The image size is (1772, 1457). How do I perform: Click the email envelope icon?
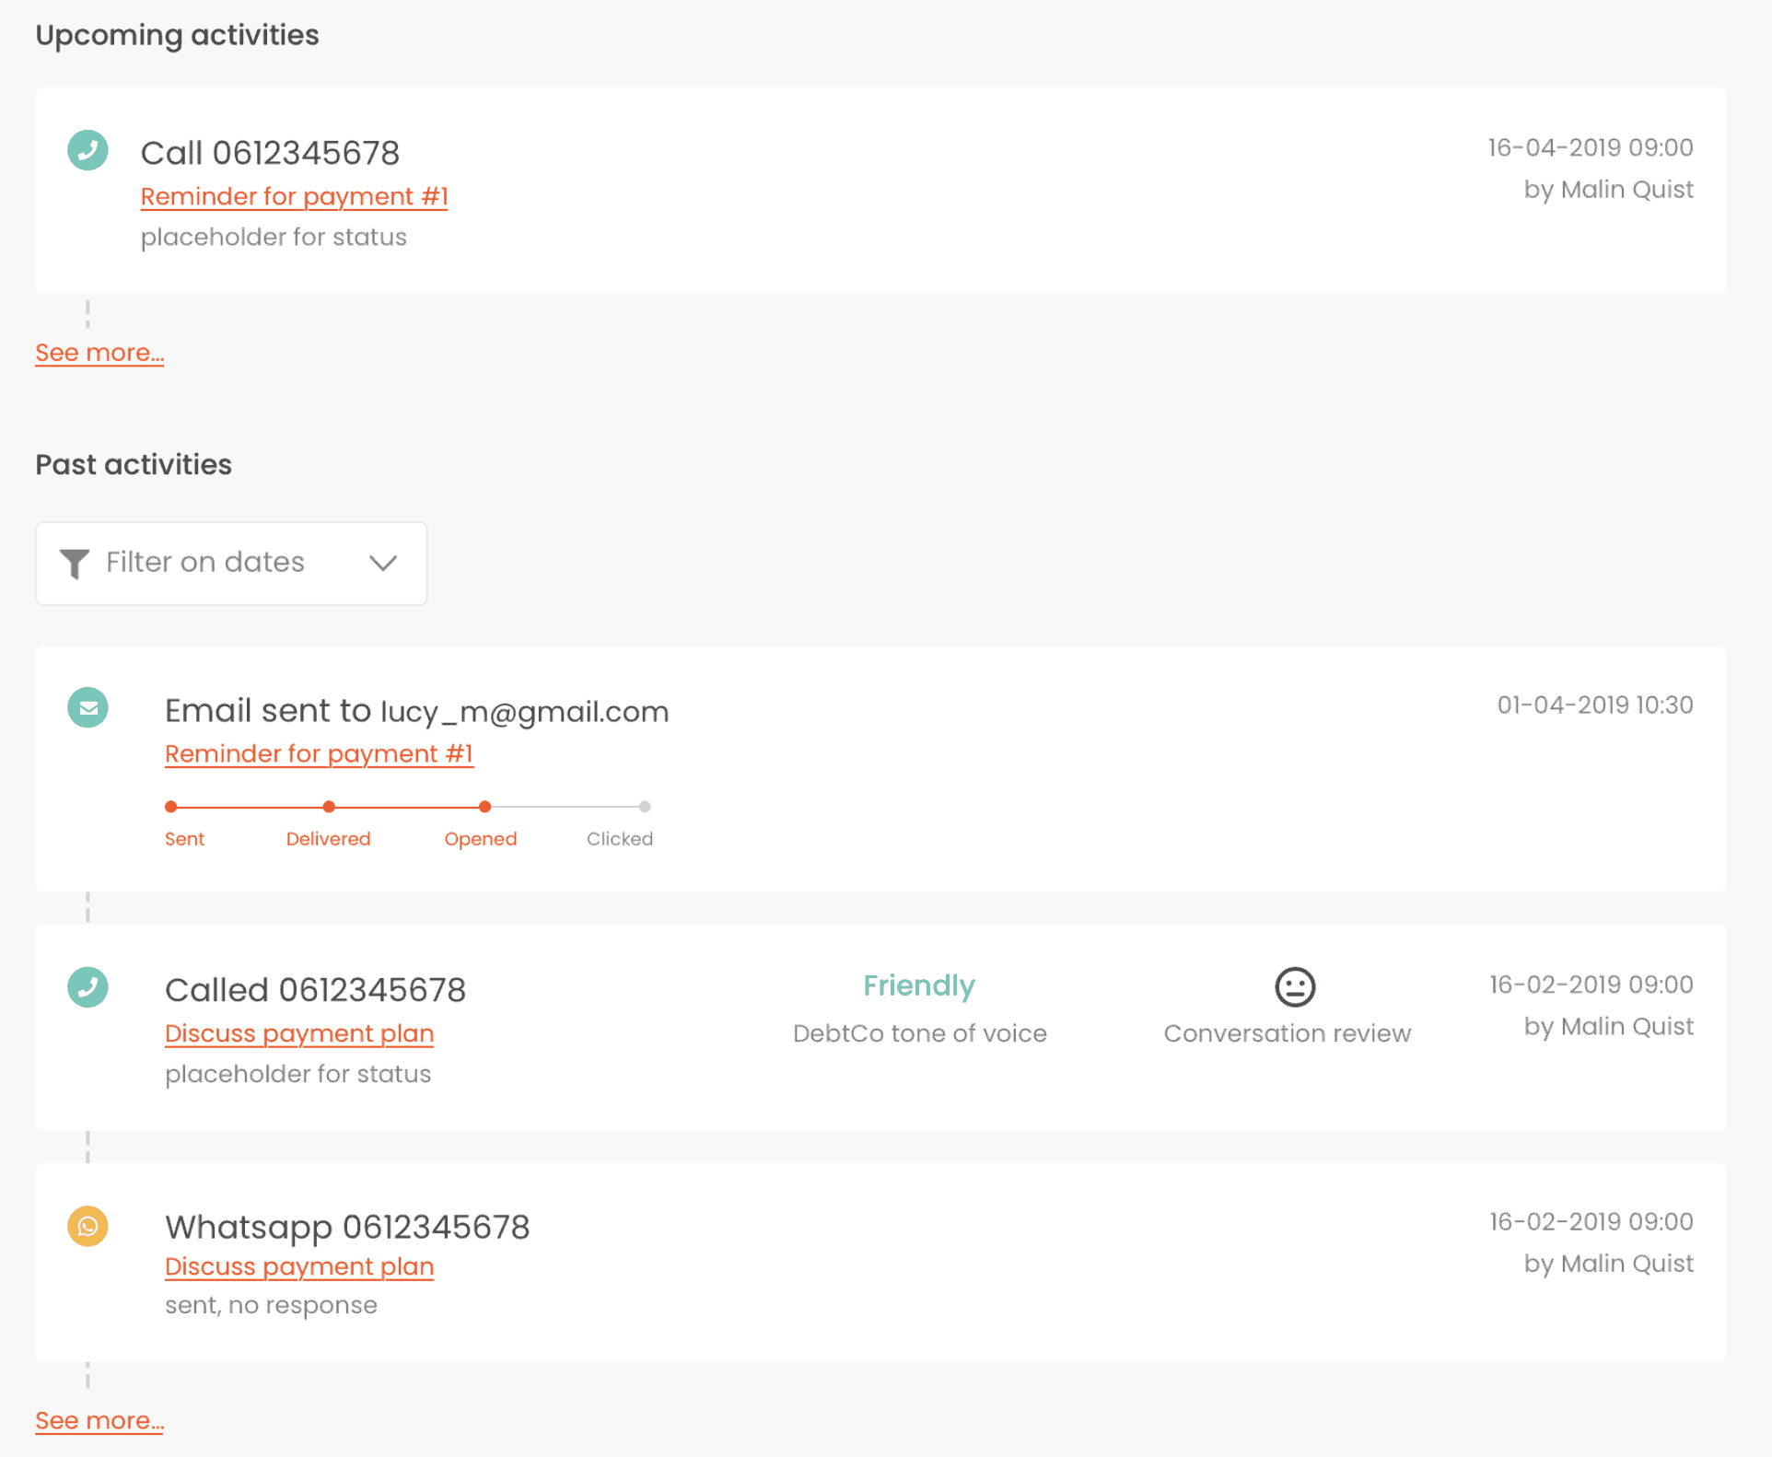click(x=87, y=707)
